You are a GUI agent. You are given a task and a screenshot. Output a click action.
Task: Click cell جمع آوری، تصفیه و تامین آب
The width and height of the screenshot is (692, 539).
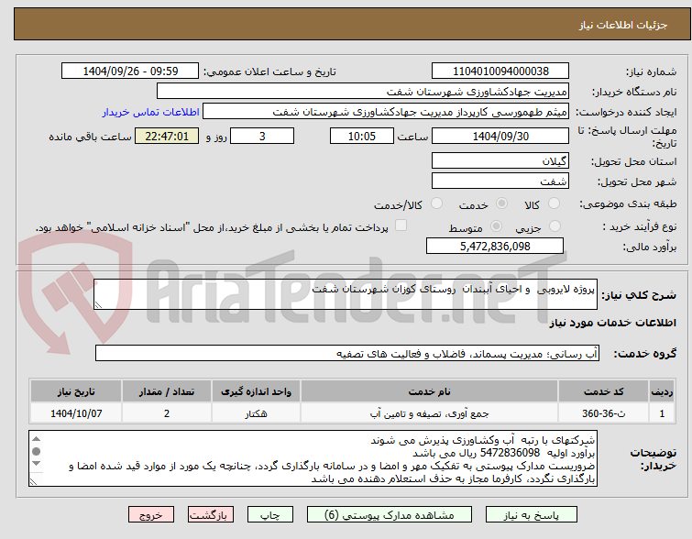[430, 413]
